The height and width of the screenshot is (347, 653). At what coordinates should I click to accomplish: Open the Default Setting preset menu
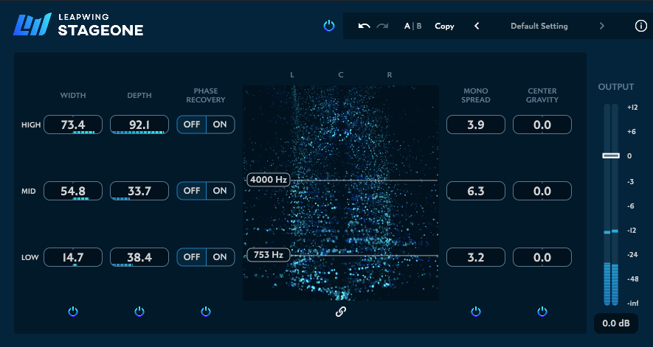coord(539,27)
